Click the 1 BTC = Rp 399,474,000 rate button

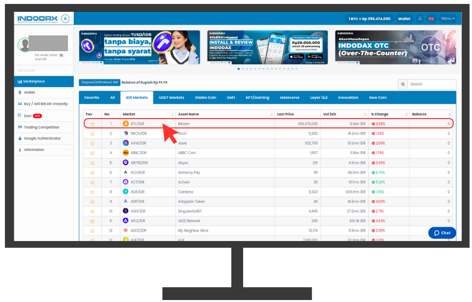click(369, 19)
